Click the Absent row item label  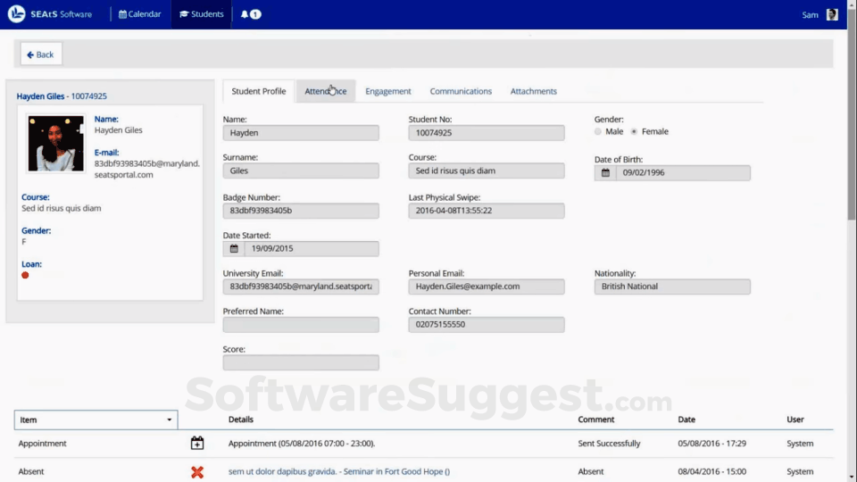[31, 471]
